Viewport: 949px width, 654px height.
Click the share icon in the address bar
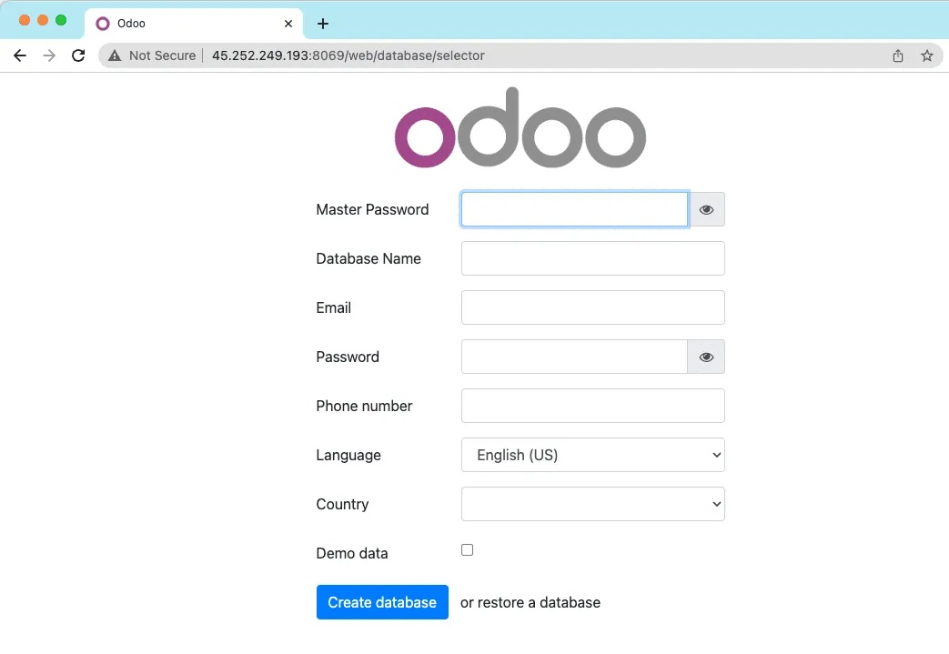click(x=897, y=55)
